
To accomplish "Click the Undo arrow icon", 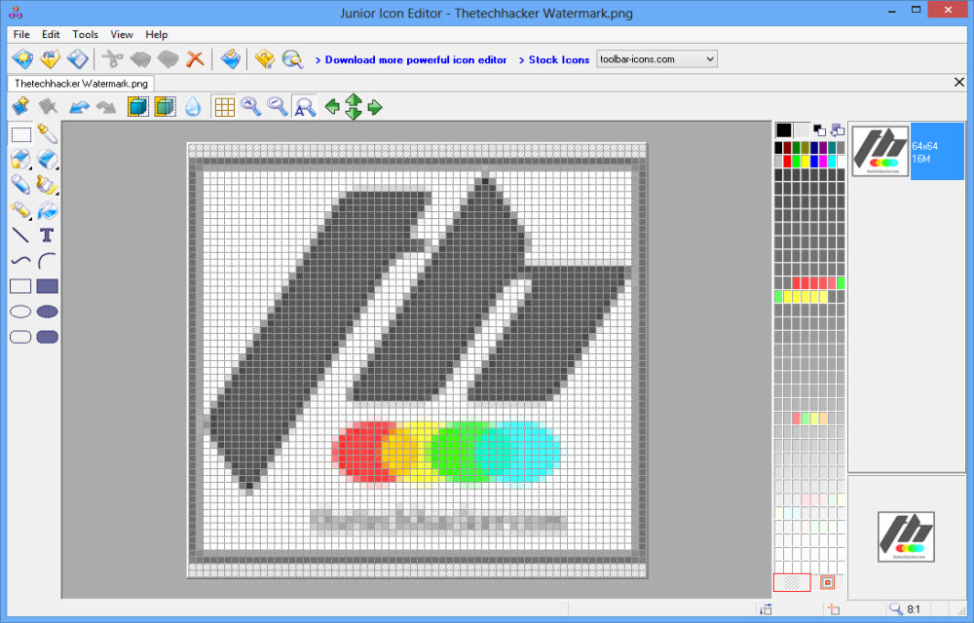I will (79, 107).
